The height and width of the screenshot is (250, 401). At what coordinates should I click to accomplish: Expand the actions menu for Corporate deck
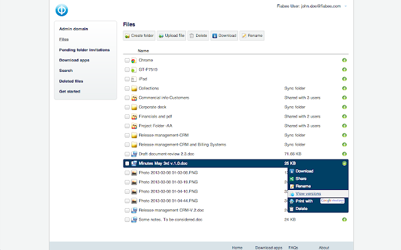click(344, 107)
